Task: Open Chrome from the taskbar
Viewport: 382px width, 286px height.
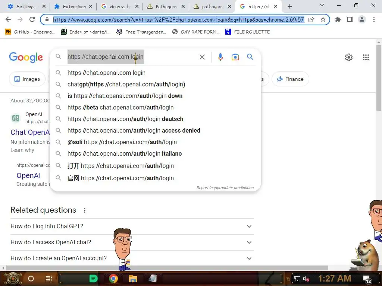Action: (x=113, y=279)
